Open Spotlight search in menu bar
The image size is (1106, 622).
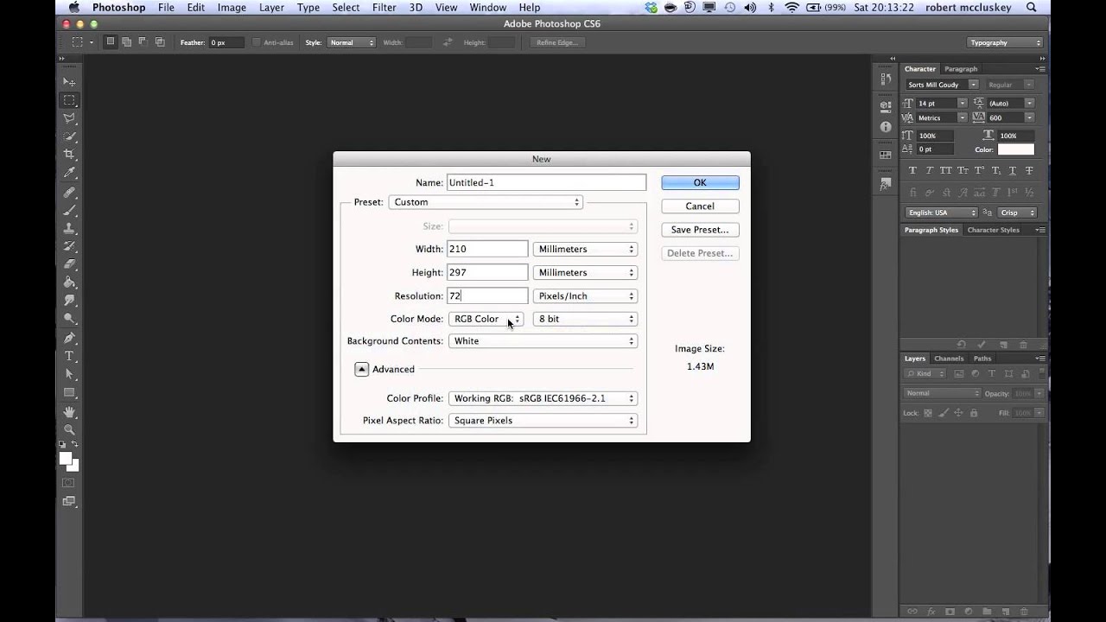[x=1031, y=8]
